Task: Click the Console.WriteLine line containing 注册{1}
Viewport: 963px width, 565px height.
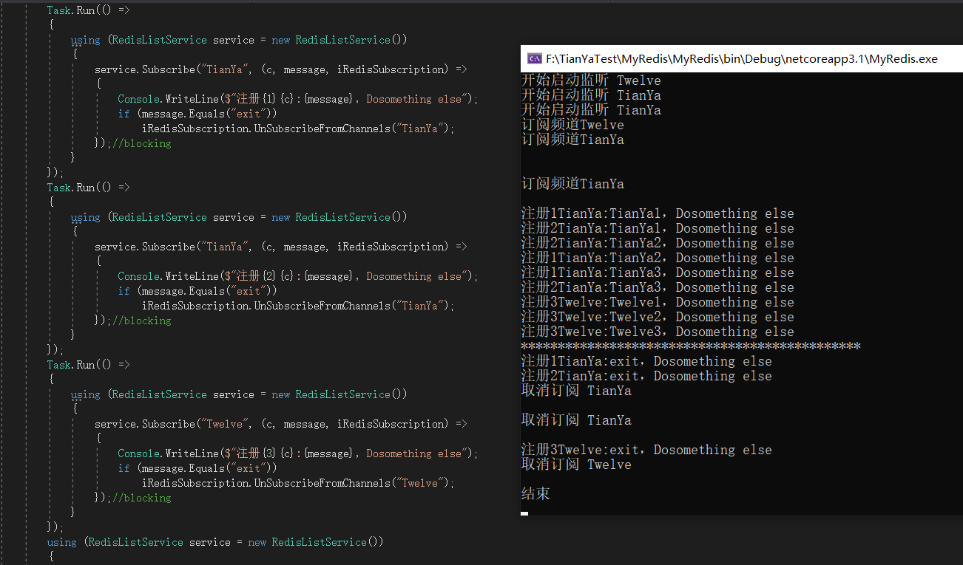Action: click(297, 99)
